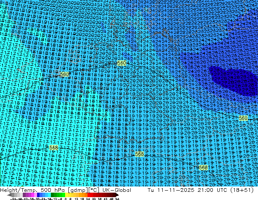258x200 pixels.
Task: Click the 560 contour label in the upper middle
Action: click(122, 63)
